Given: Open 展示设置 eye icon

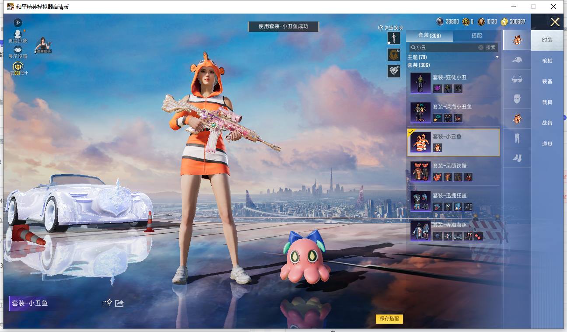Looking at the screenshot, I should [x=17, y=49].
